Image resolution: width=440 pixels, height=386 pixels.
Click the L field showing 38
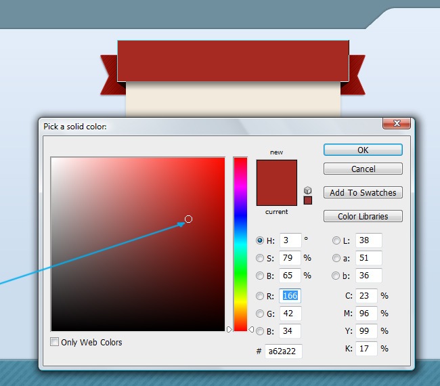click(x=369, y=240)
